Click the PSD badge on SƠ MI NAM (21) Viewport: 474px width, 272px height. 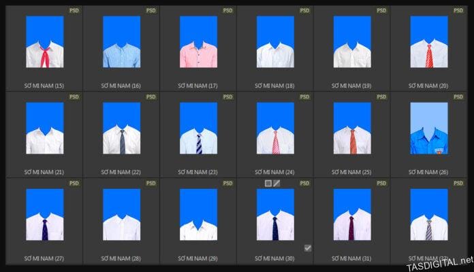tap(74, 97)
